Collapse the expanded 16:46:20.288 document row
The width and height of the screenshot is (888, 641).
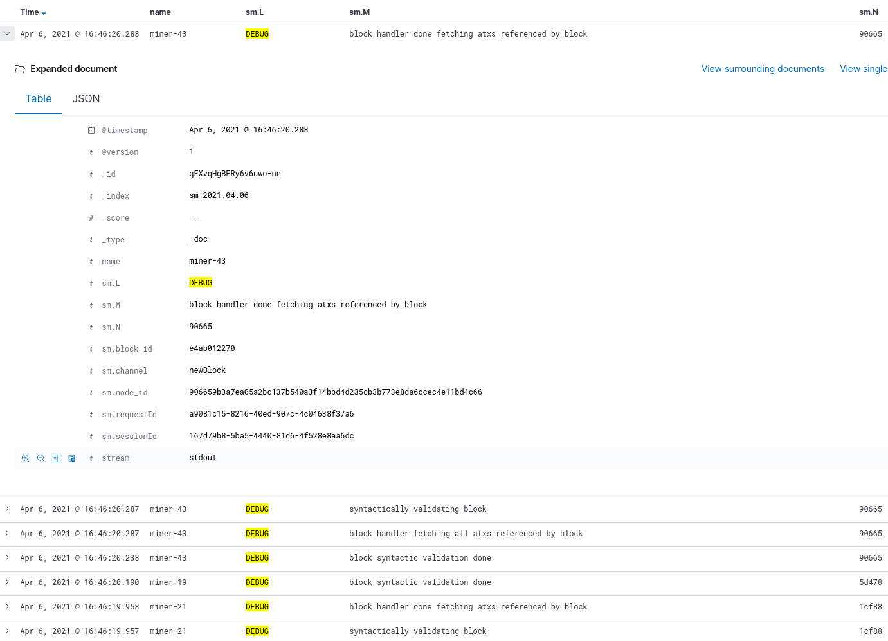pos(7,33)
